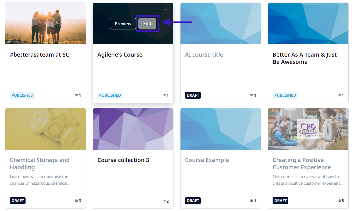Image resolution: width=354 pixels, height=211 pixels.
Task: Click lesson count icon on Chemical Storage card
Action: 77,201
